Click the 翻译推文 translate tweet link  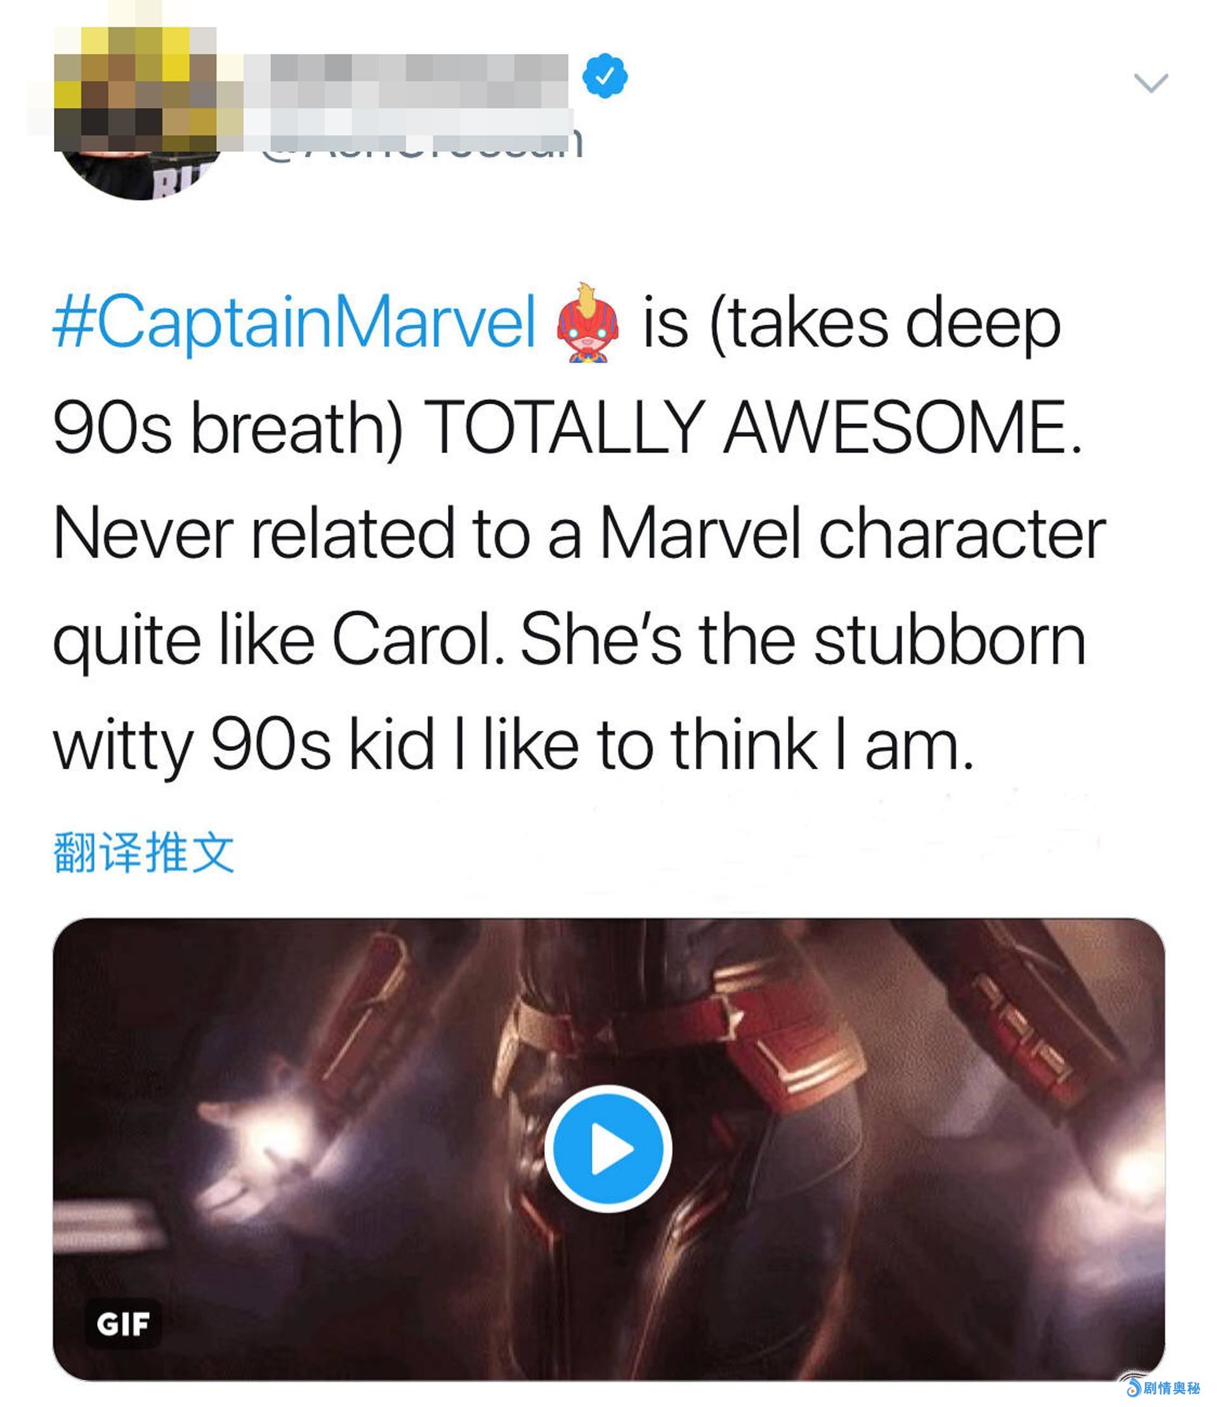point(143,852)
